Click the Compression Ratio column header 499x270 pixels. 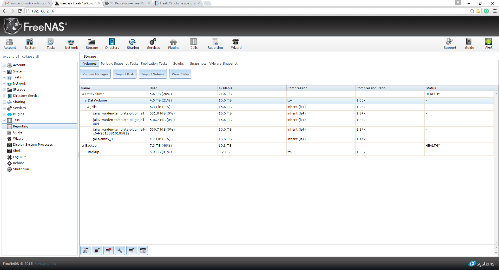390,88
